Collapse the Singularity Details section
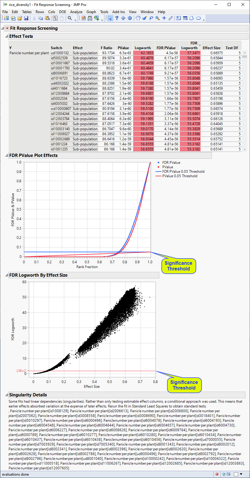Viewport: 250px width, 478px height. 7,395
